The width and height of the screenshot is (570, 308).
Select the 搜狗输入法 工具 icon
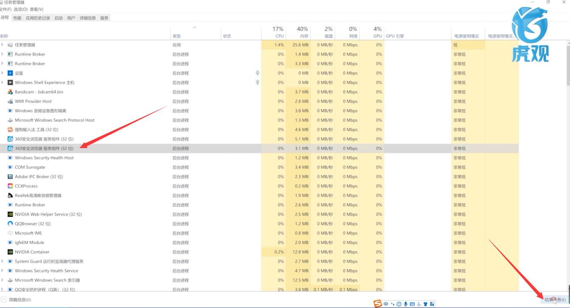coord(10,129)
